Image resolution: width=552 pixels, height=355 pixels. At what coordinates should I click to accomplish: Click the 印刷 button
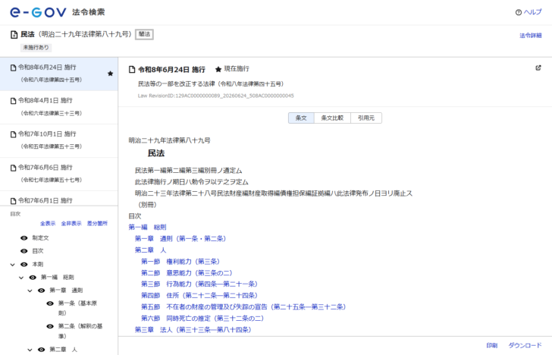click(x=492, y=345)
